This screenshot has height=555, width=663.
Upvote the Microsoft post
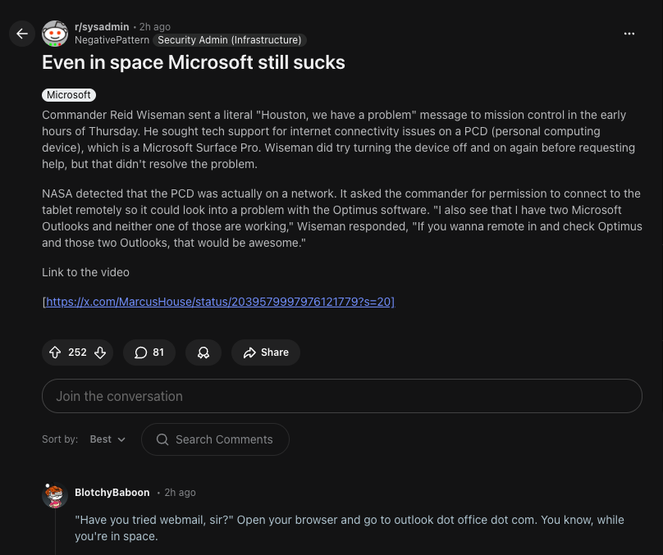[x=55, y=353]
